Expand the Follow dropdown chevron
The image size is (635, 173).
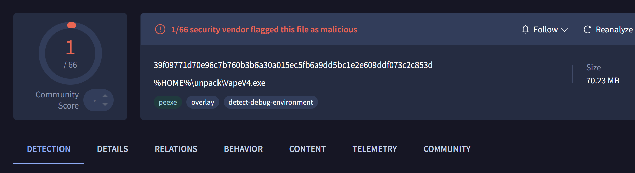coord(565,30)
